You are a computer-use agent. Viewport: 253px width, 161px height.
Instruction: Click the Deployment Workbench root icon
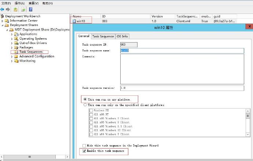2,16
